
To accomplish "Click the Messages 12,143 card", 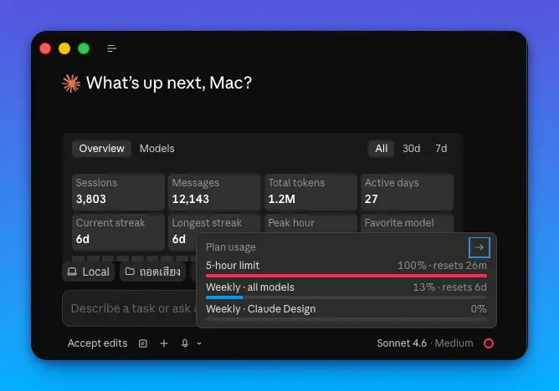I will 214,192.
